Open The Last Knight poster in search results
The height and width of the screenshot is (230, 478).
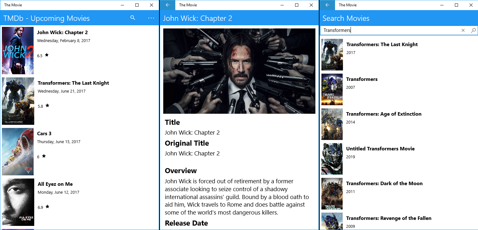pos(332,55)
